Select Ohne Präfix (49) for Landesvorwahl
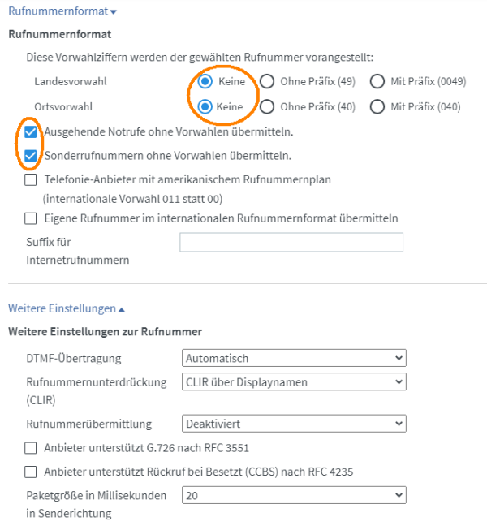 267,81
